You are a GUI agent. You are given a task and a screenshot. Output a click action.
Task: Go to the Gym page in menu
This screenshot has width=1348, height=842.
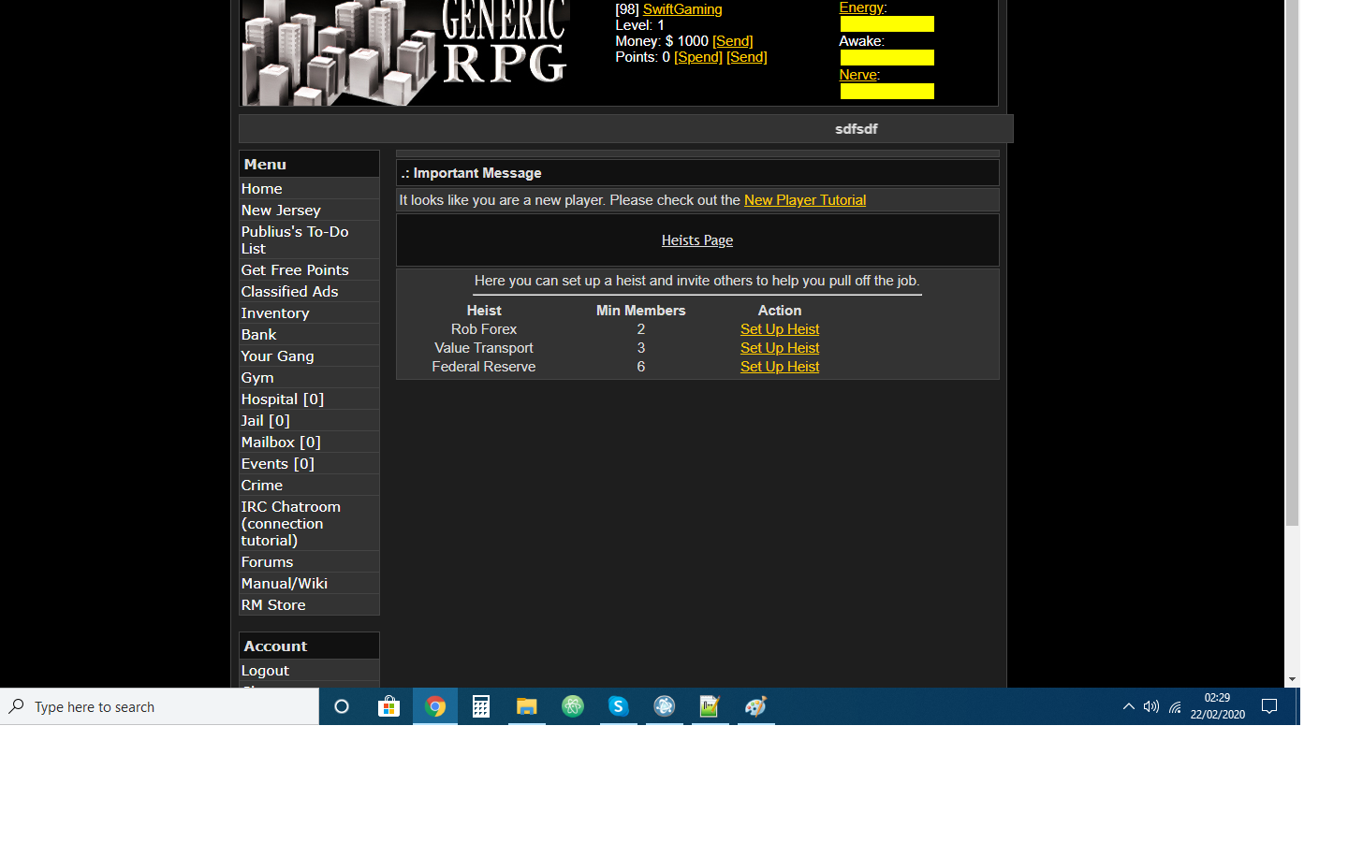tap(257, 378)
